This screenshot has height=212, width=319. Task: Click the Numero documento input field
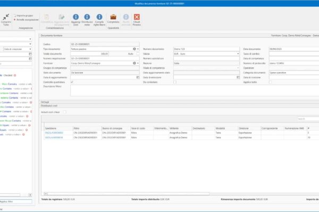pos(206,49)
